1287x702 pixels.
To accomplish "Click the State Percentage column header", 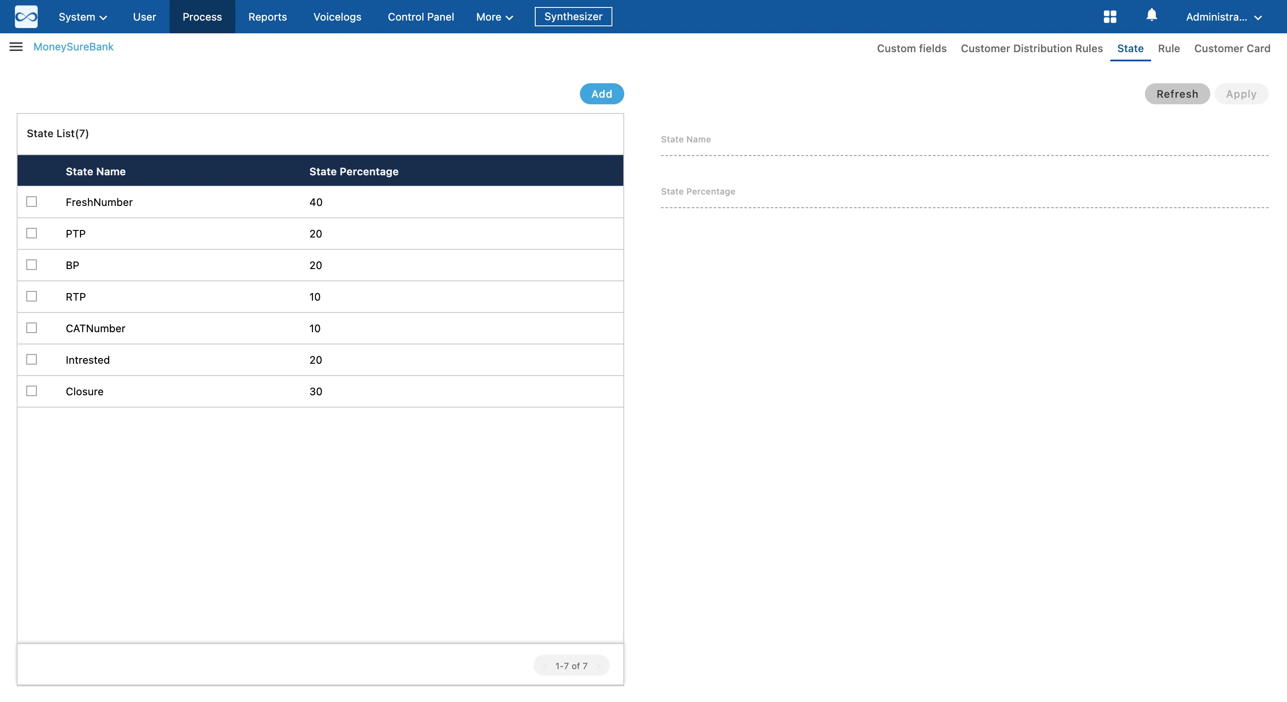I will pyautogui.click(x=354, y=171).
